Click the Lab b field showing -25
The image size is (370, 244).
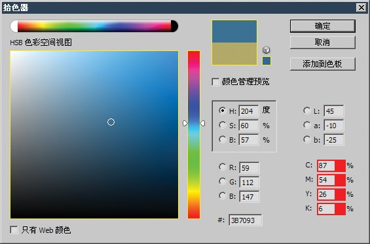pyautogui.click(x=334, y=140)
